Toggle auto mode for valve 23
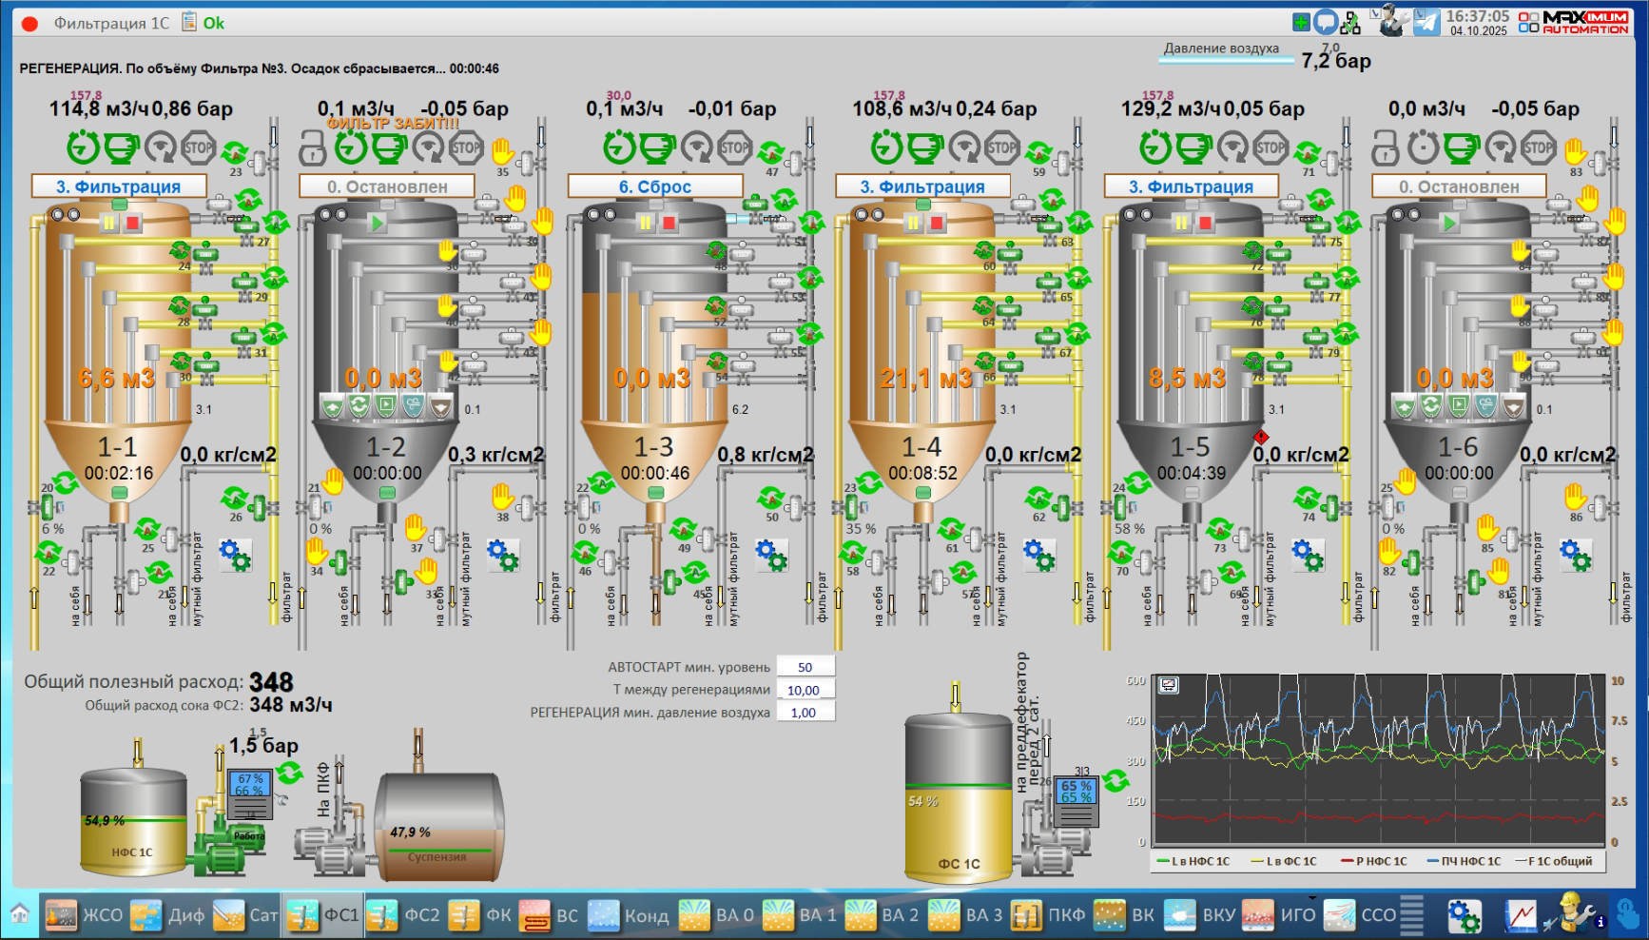 tap(234, 152)
